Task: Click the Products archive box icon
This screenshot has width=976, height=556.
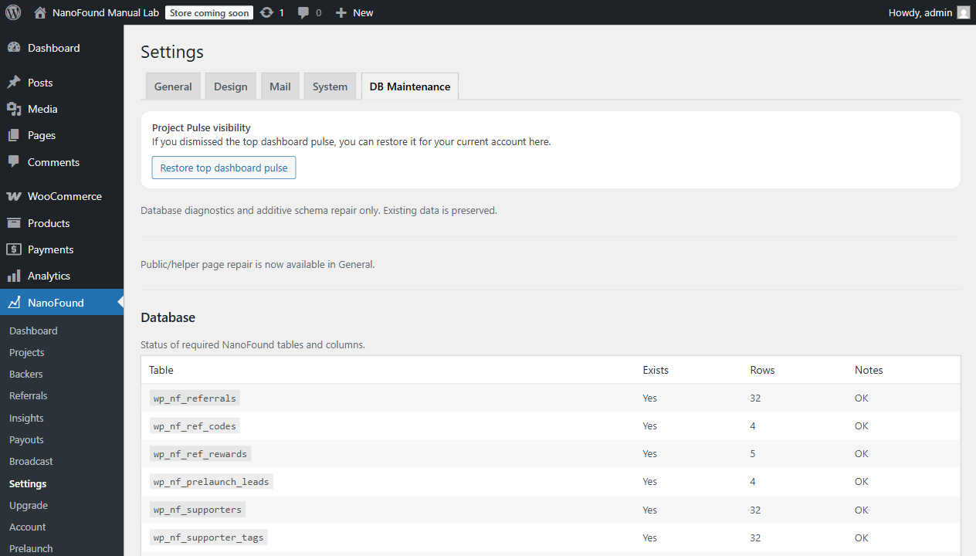Action: [14, 223]
